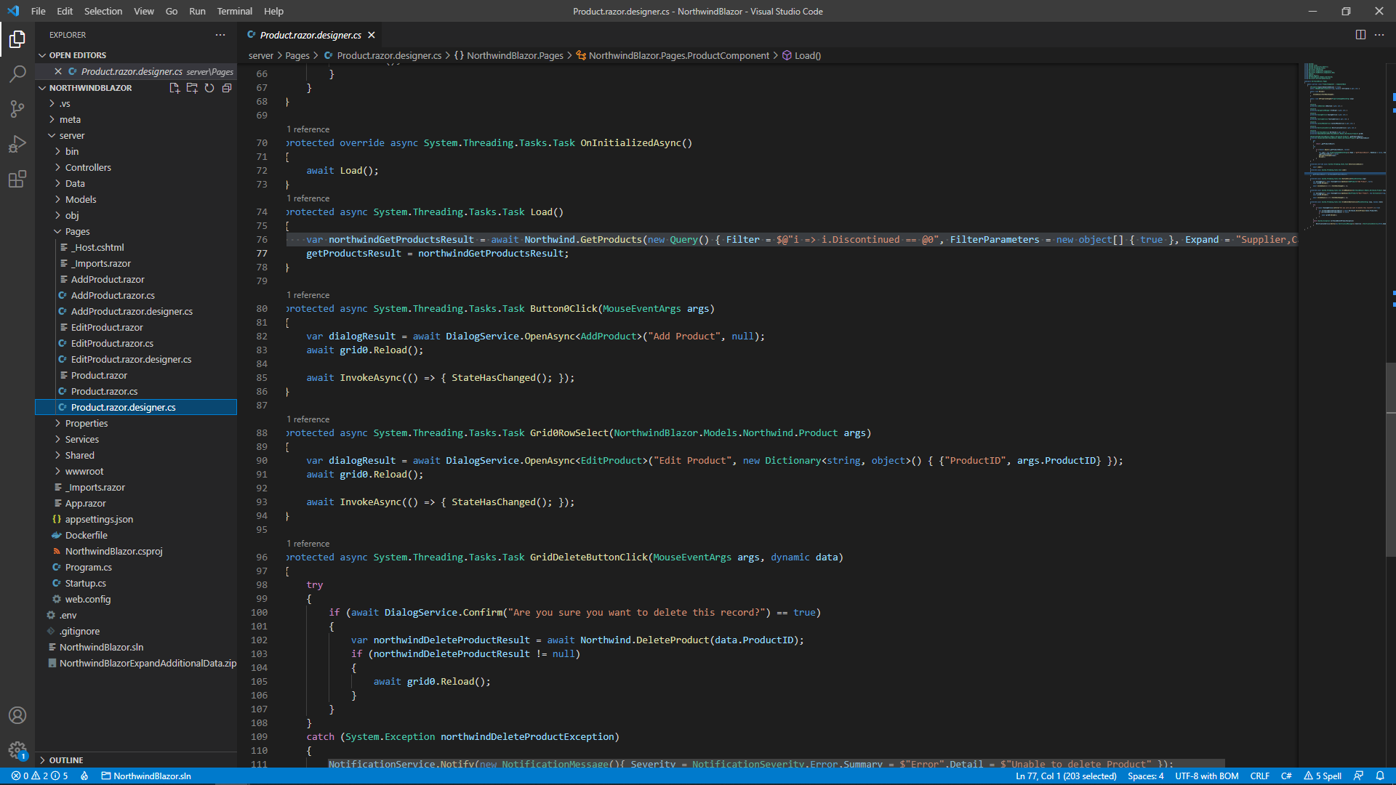Open the Source Control view

[x=17, y=109]
